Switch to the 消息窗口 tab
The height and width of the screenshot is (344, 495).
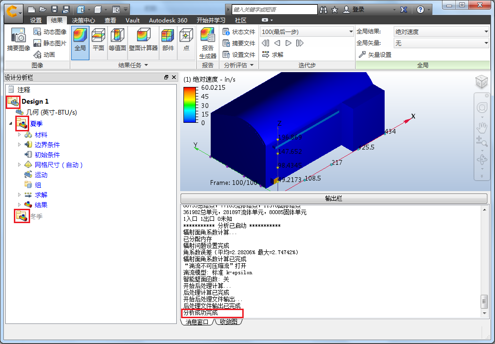197,322
